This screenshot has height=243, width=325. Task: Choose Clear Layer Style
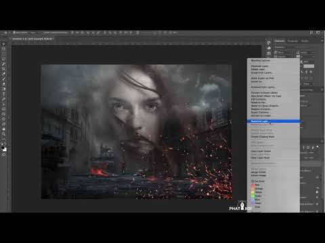coord(260,158)
